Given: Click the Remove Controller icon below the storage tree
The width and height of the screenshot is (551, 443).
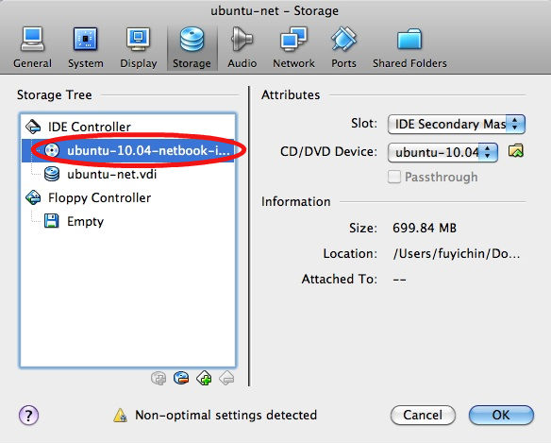Looking at the screenshot, I should pos(181,379).
